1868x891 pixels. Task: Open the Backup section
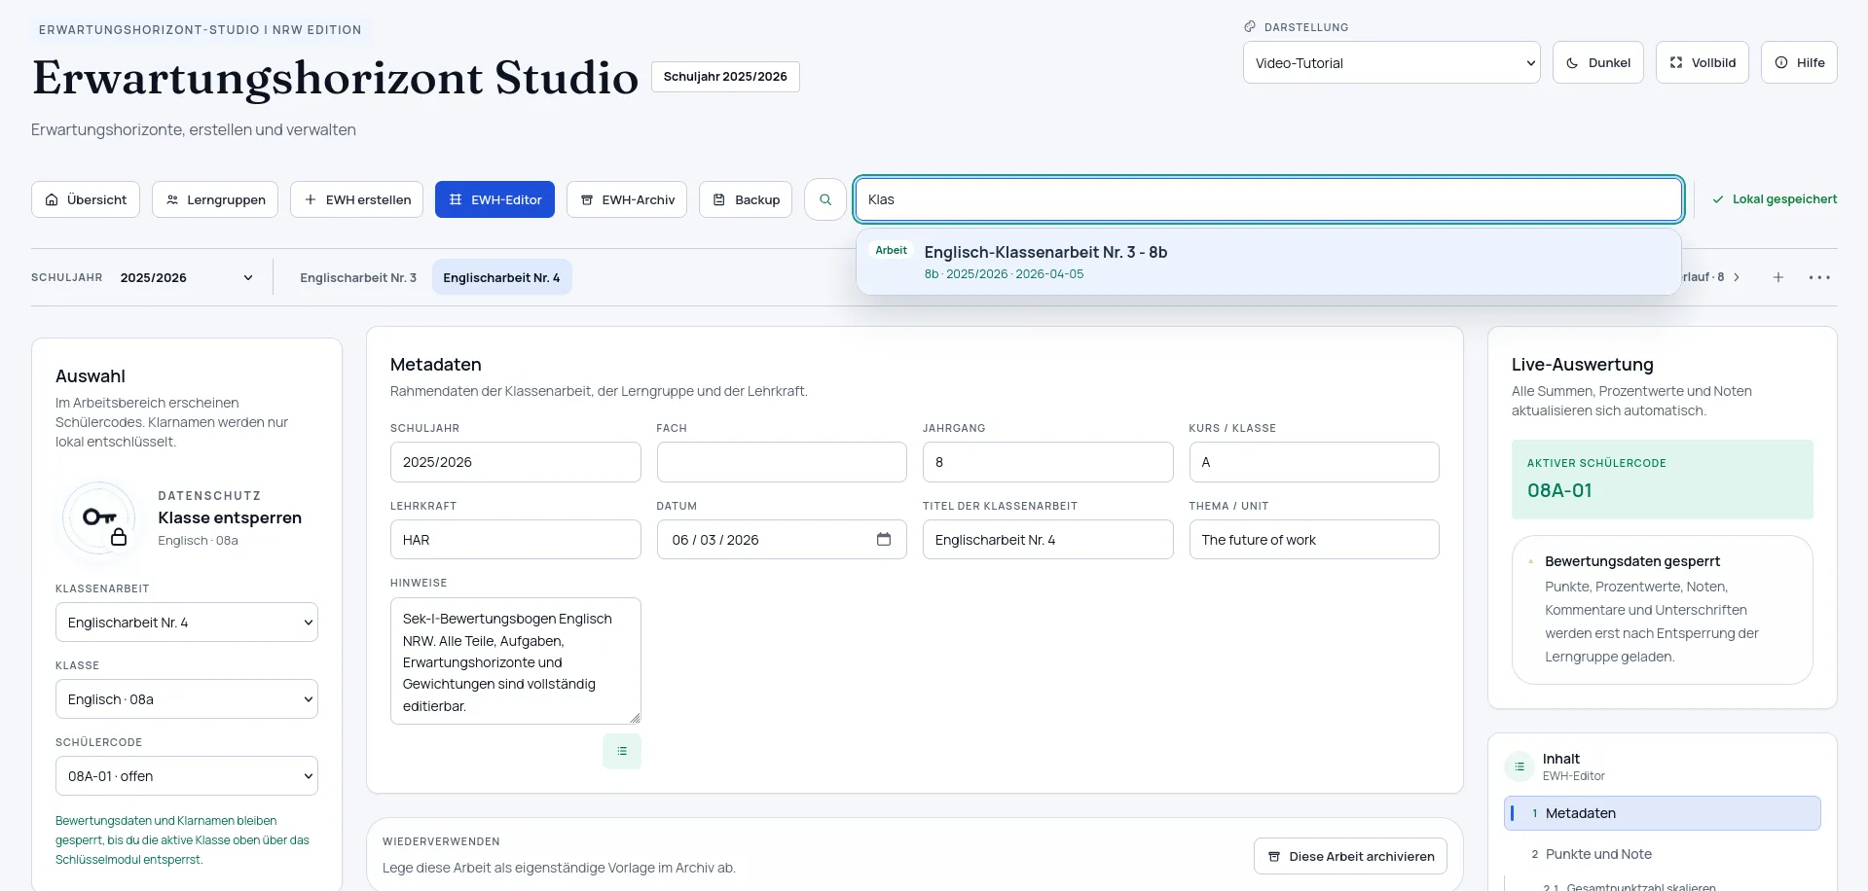[x=746, y=199]
